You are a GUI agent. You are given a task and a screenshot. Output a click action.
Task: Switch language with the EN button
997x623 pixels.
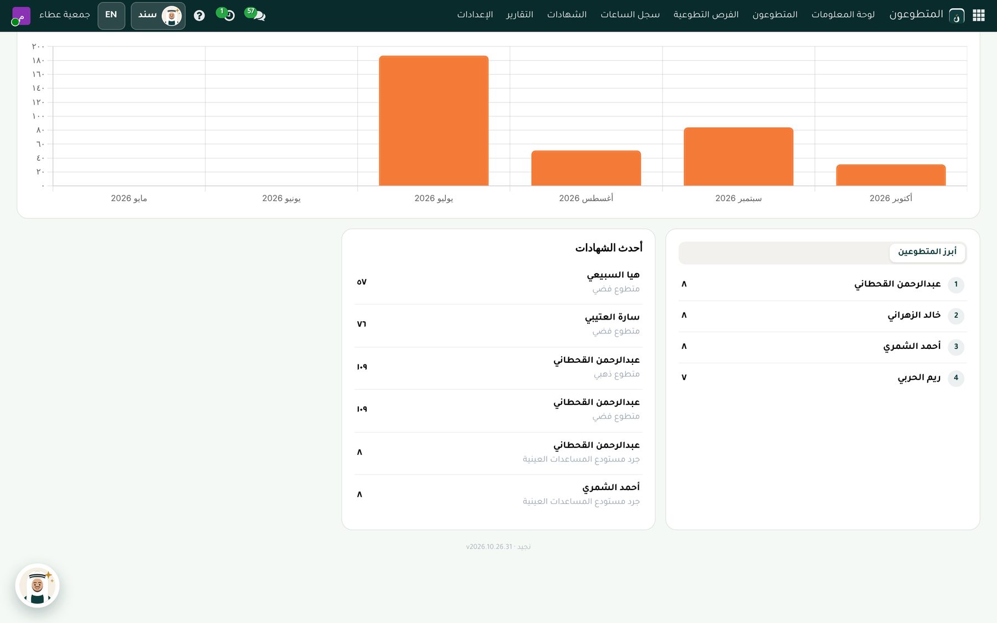pyautogui.click(x=111, y=16)
